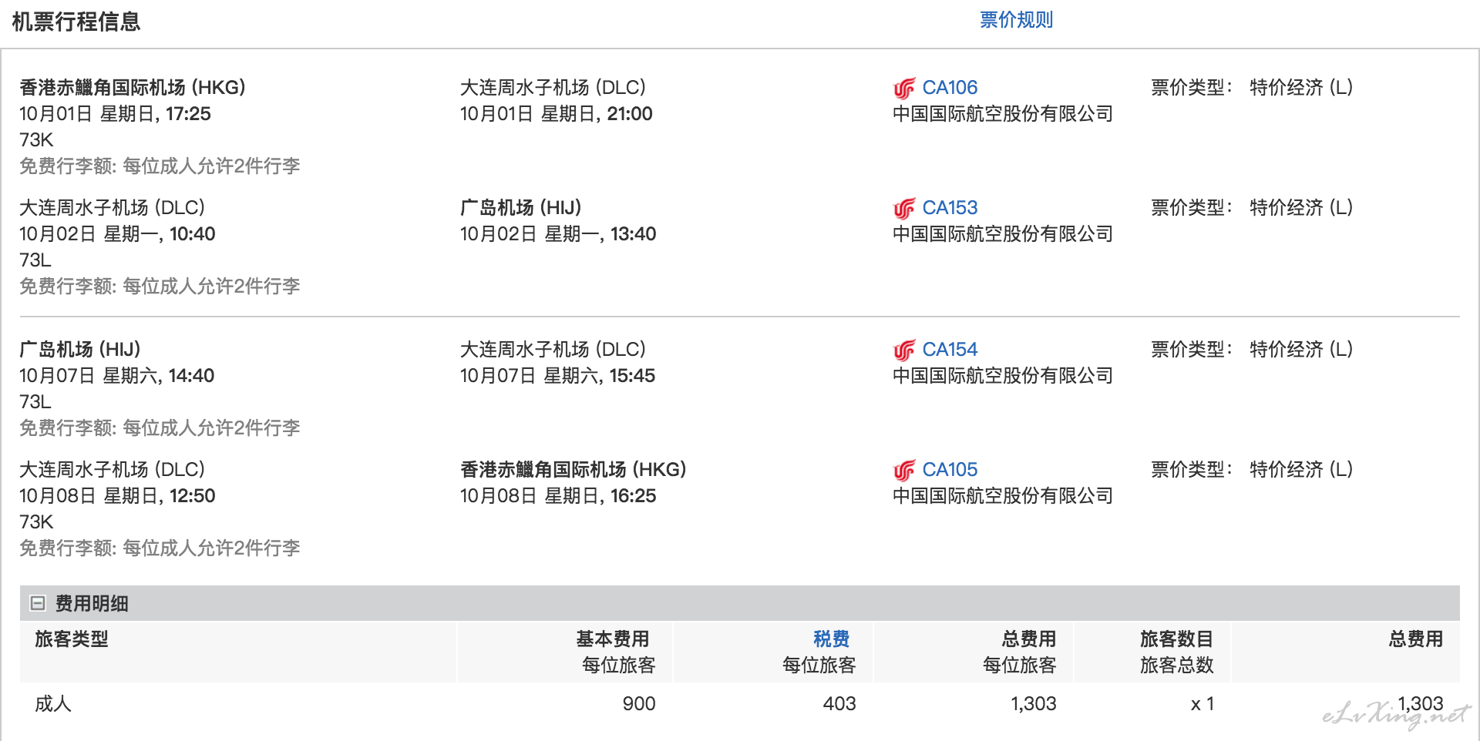Screen dimensions: 1480x741
Task: Collapse the 费用明细 section with minus icon
Action: [37, 603]
